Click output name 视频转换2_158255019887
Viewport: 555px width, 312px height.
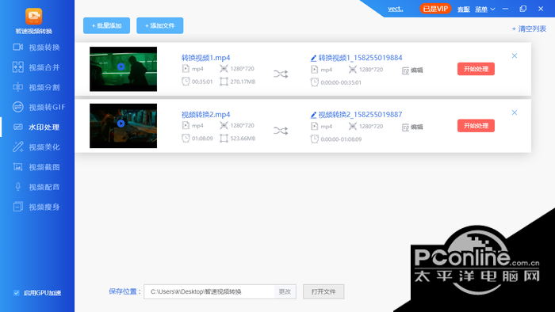(360, 115)
